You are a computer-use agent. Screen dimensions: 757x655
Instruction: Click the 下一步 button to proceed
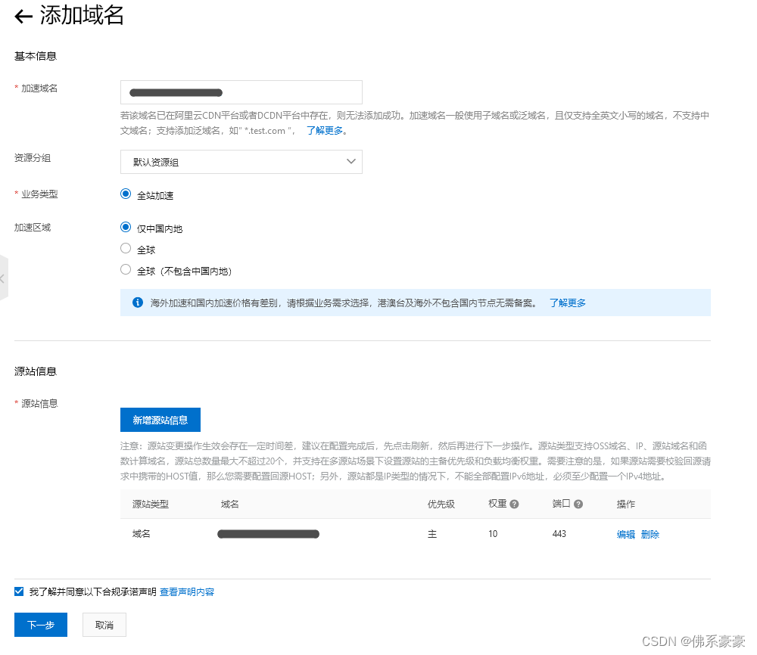tap(40, 625)
